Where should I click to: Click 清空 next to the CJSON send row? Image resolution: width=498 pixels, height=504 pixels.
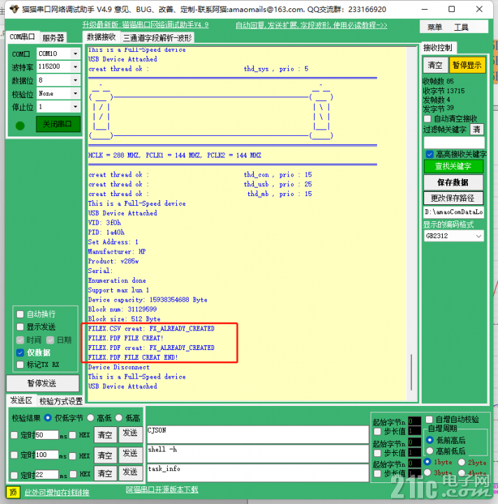click(x=106, y=435)
